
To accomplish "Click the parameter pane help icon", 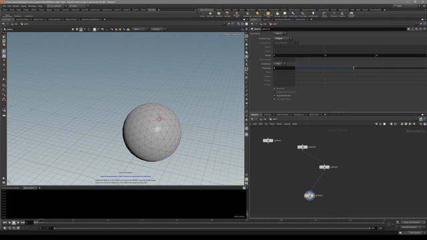I will click(424, 29).
